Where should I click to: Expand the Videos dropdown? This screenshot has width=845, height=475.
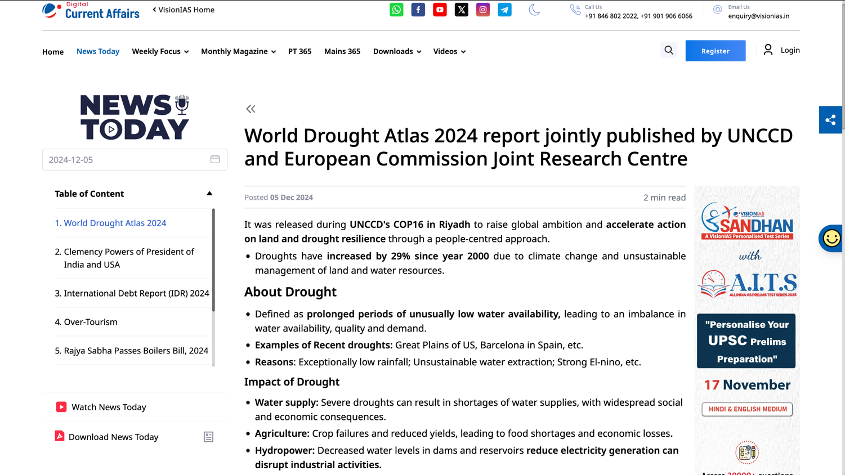point(449,51)
